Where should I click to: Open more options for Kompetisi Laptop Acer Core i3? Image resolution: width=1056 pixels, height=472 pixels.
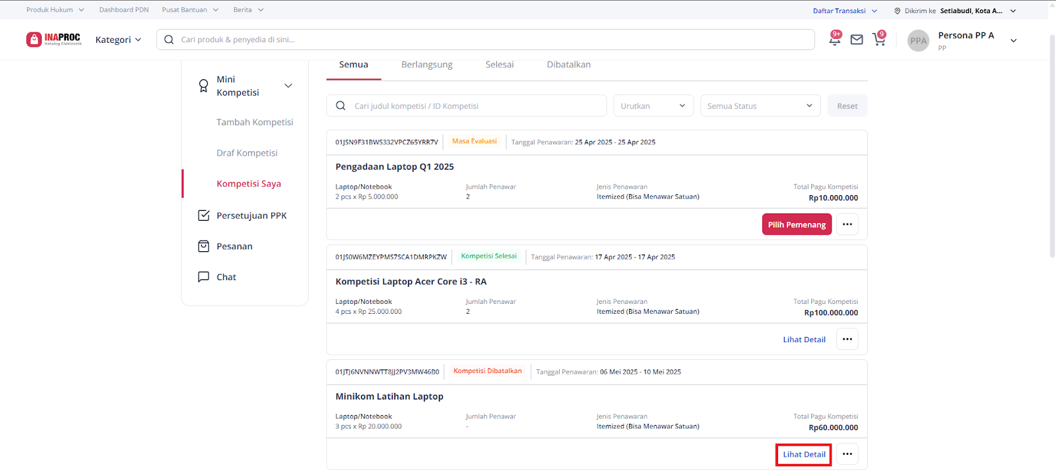(847, 339)
